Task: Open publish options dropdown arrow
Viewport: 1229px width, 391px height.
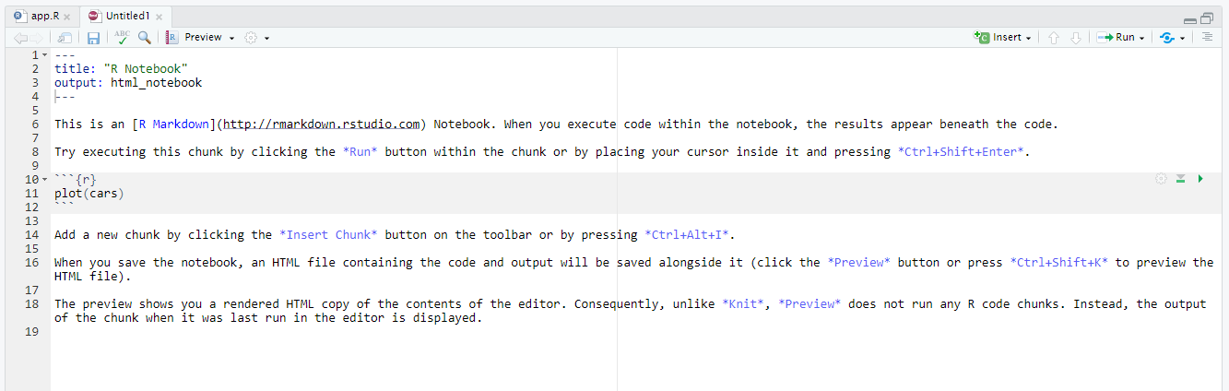Action: coord(1182,39)
